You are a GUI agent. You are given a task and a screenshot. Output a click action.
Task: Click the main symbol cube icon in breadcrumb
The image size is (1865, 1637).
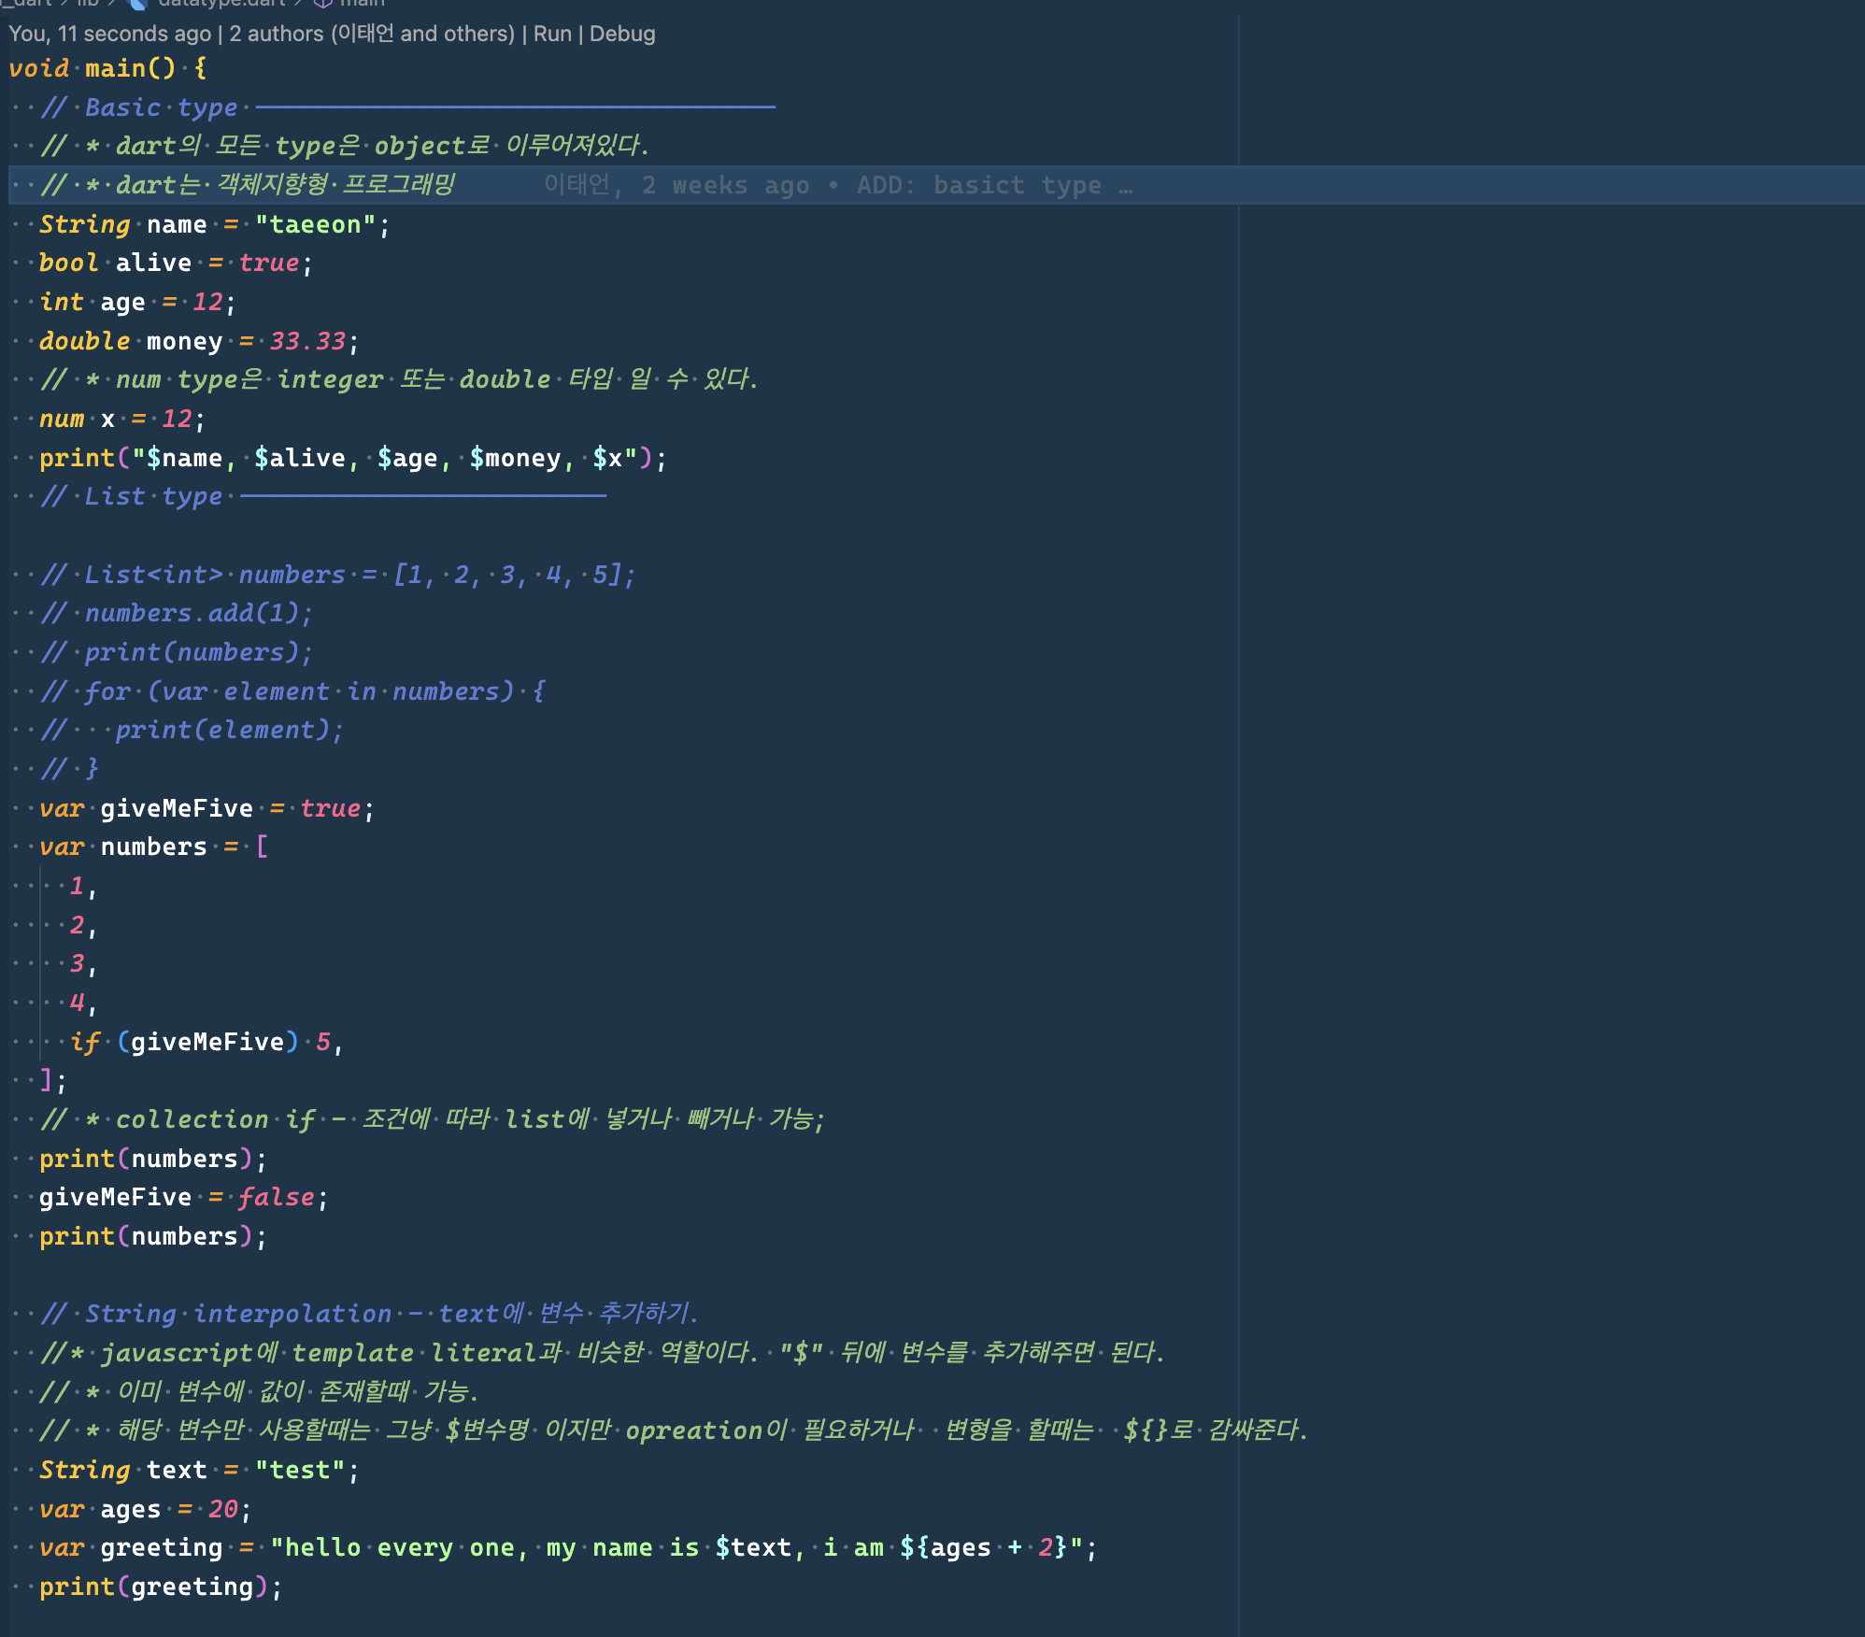(322, 3)
